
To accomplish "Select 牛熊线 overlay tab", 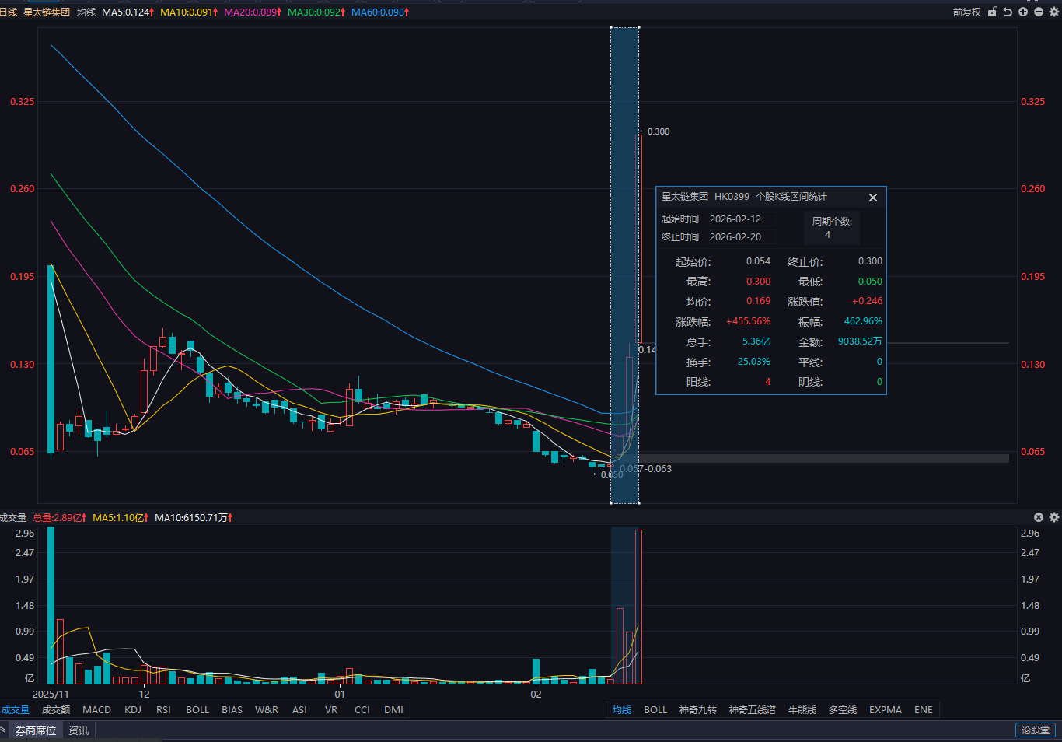I will [x=802, y=710].
